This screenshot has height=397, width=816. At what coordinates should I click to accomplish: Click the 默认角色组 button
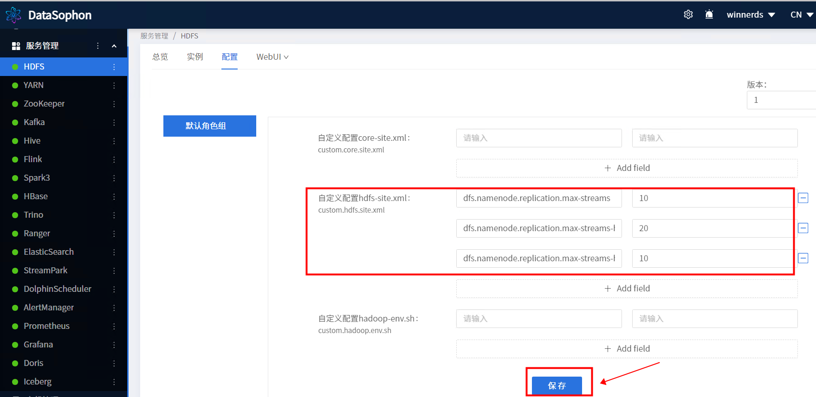click(x=210, y=126)
